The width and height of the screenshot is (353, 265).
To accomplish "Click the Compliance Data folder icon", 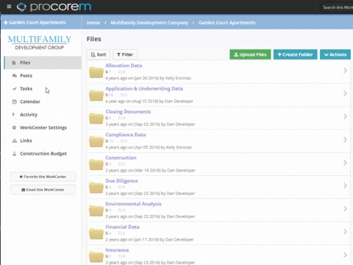I will click(96, 141).
